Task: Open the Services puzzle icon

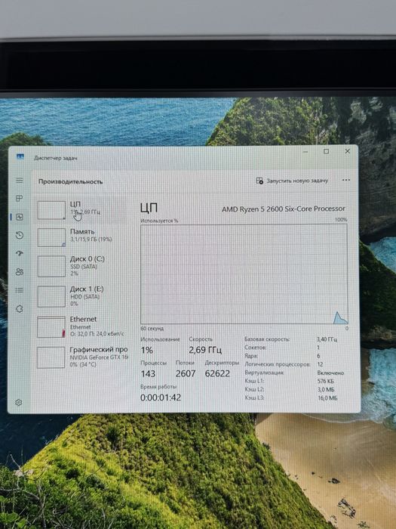Action: 20,308
